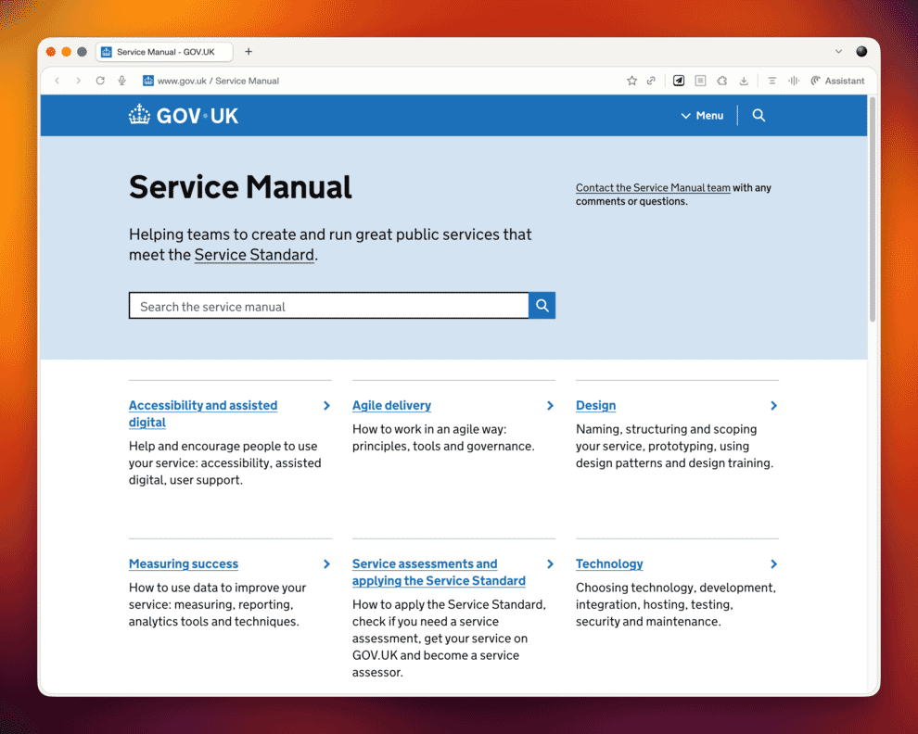Click the lines list icon in toolbar

click(x=772, y=81)
